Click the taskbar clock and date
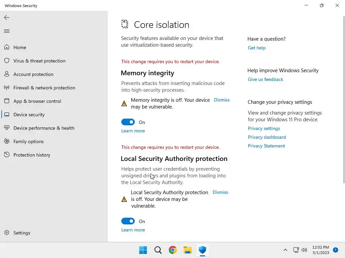This screenshot has height=258, width=345. [321, 250]
